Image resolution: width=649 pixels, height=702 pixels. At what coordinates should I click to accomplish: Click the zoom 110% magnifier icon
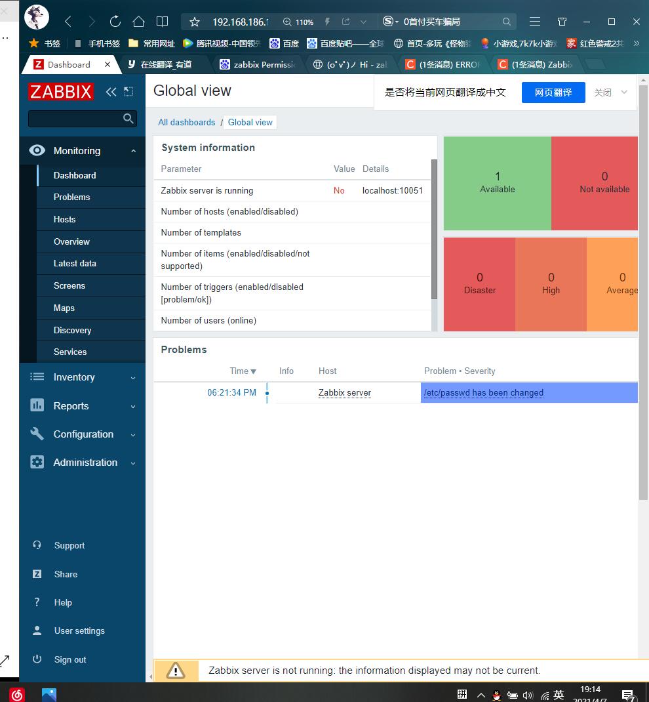pos(287,22)
